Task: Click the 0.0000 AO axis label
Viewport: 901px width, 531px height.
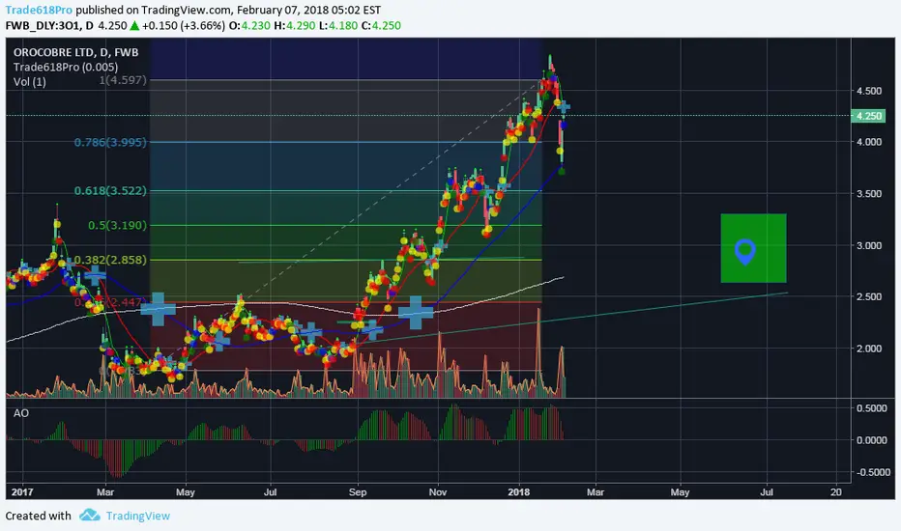Action: click(872, 440)
